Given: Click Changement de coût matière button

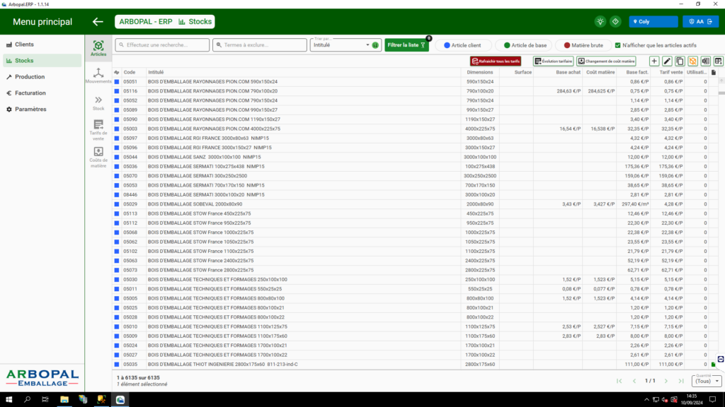Looking at the screenshot, I should coord(606,61).
